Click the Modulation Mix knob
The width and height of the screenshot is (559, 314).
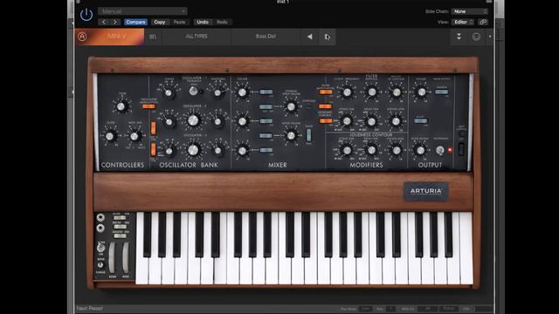135,136
